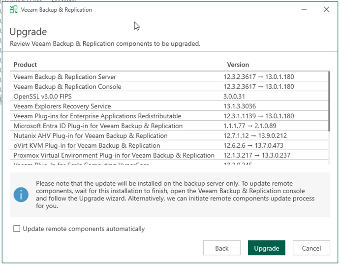Go back using the Back button
Image resolution: width=340 pixels, height=266 pixels.
[x=221, y=248]
